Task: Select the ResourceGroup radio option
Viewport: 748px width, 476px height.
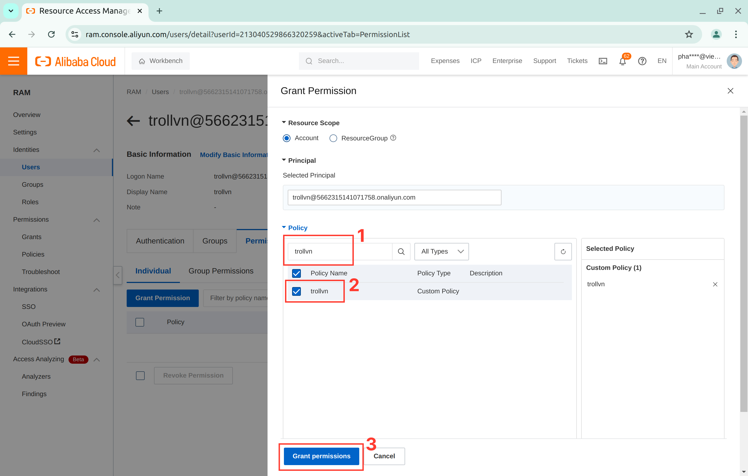Action: pos(333,138)
